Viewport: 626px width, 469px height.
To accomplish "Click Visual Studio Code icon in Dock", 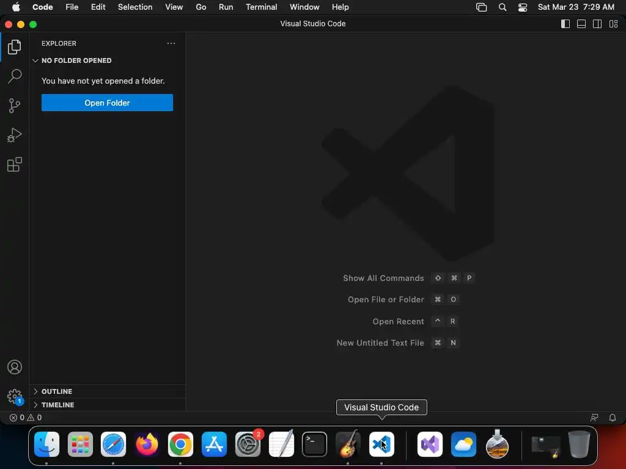I will coord(381,445).
